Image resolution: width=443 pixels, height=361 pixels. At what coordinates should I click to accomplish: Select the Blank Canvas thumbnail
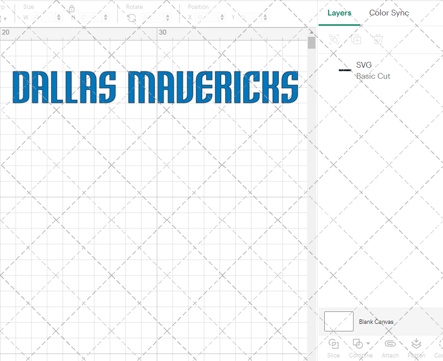point(339,322)
